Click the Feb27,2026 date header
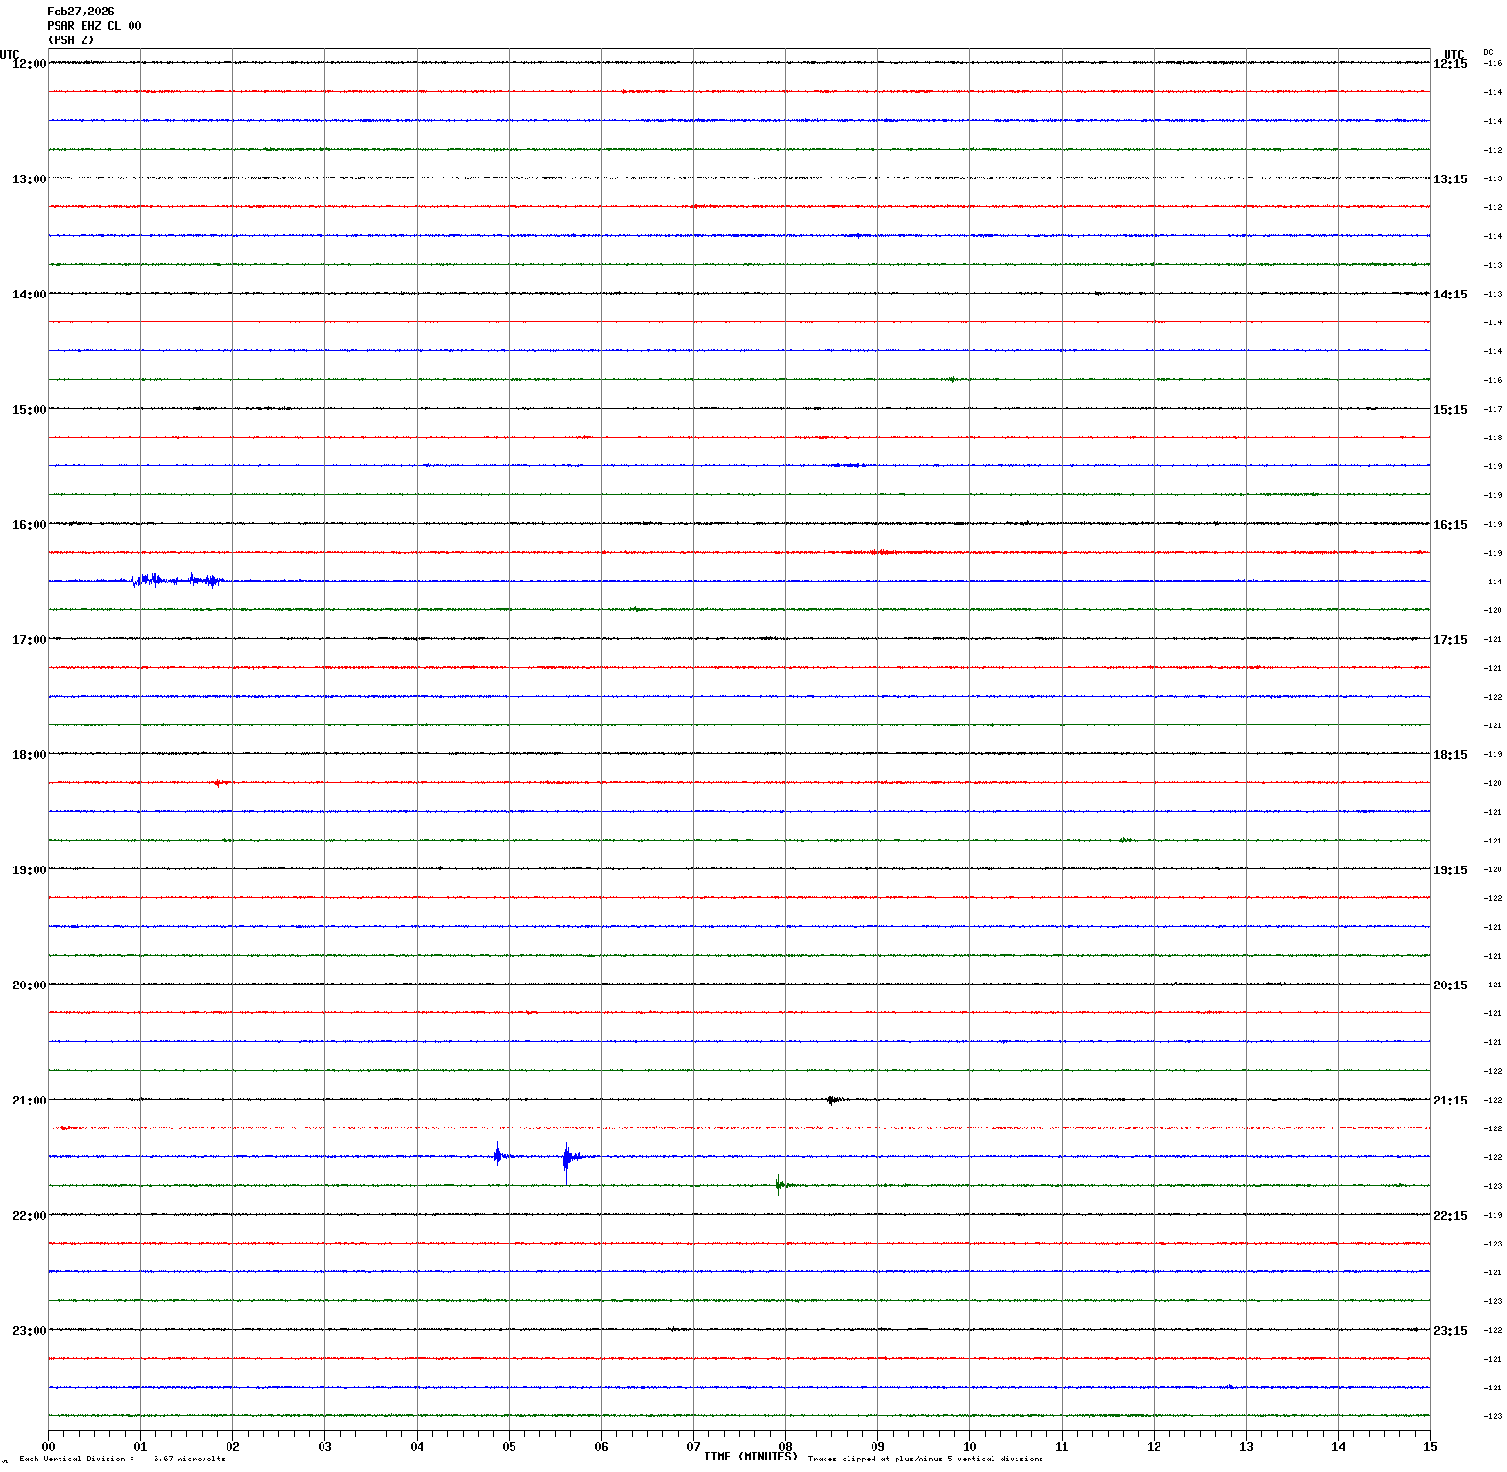The image size is (1507, 1472). tap(81, 12)
